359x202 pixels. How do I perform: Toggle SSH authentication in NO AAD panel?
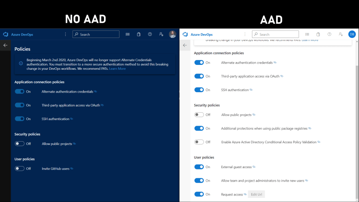[20, 119]
